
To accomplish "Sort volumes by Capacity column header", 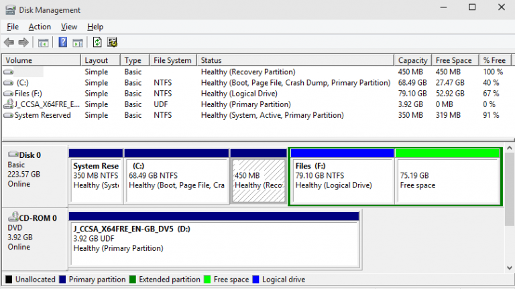I will tap(412, 60).
